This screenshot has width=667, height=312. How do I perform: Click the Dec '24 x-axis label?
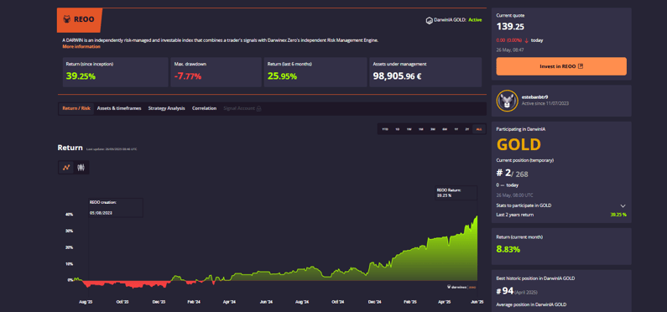coord(374,302)
